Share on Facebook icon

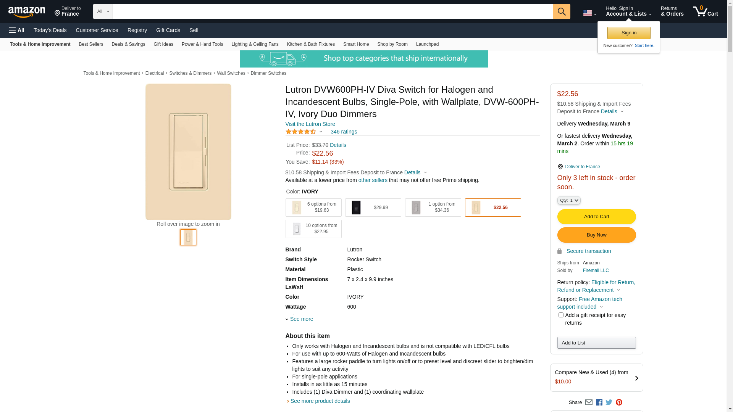point(599,402)
